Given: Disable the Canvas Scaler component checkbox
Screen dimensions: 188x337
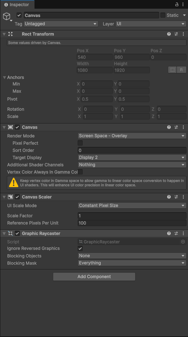Looking at the screenshot, I should 17,197.
